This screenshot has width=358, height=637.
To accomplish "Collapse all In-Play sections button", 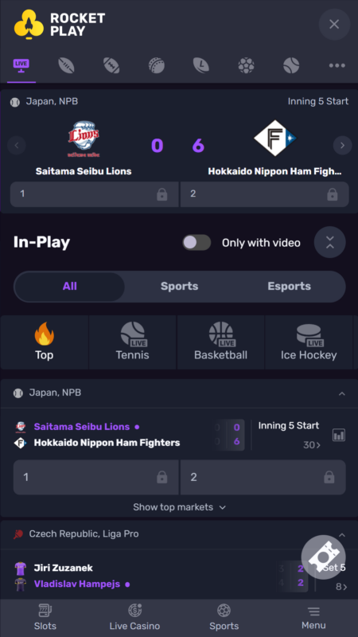I will [329, 242].
